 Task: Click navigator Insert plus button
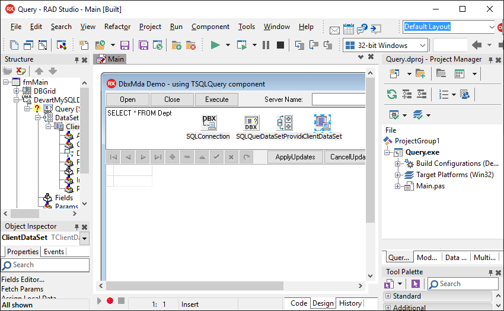(173, 157)
